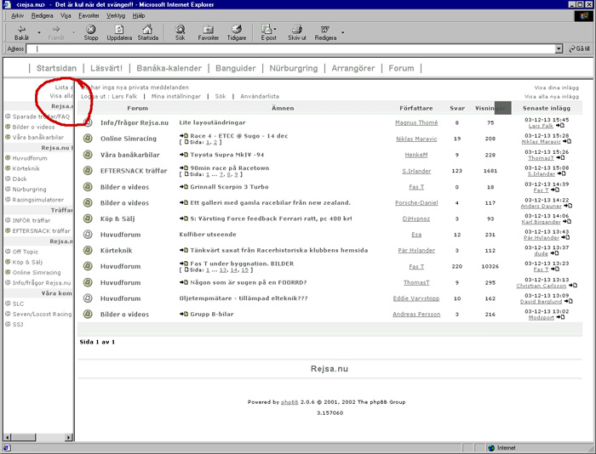
Task: Click topic icon for Online Simracing row
Action: pos(88,139)
